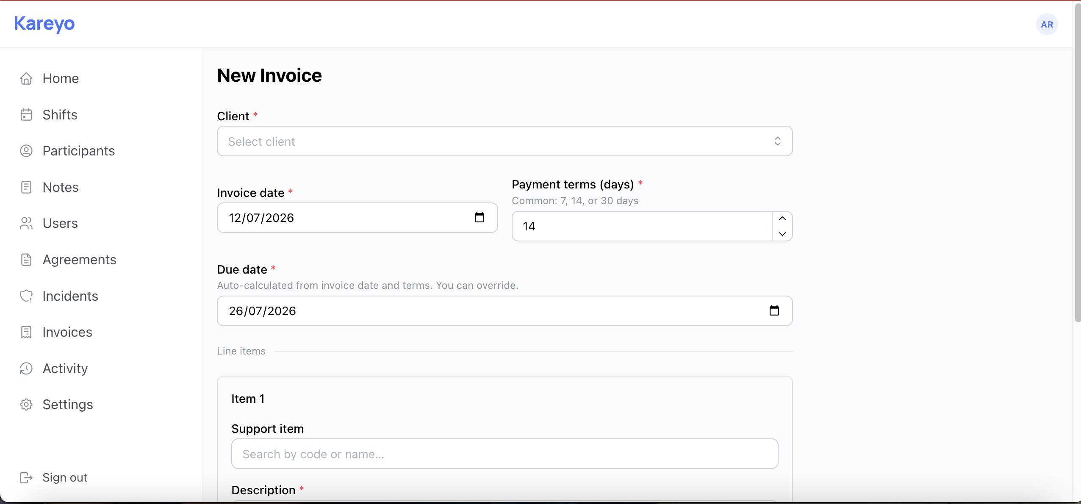Open Settings from the sidebar
This screenshot has height=504, width=1081.
pos(68,404)
